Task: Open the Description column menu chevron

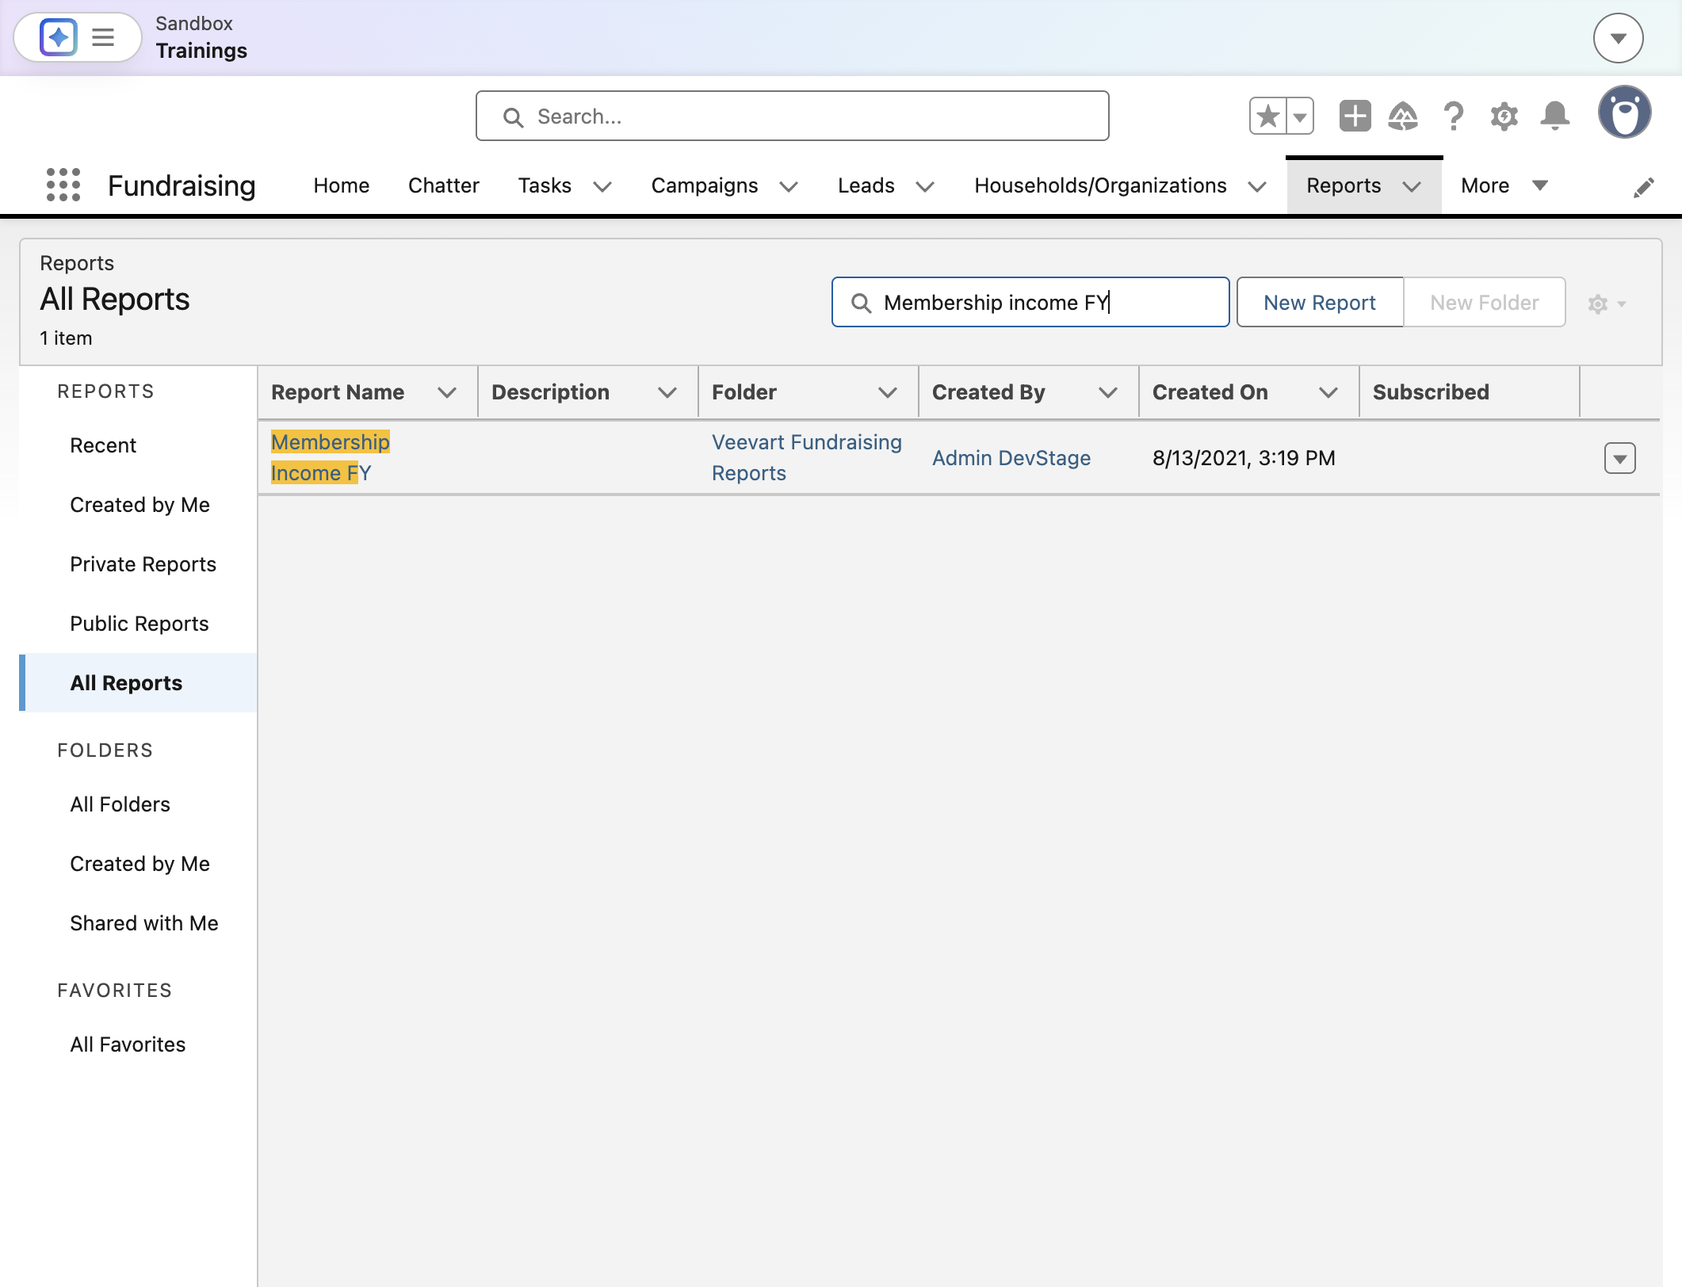Action: click(x=667, y=392)
